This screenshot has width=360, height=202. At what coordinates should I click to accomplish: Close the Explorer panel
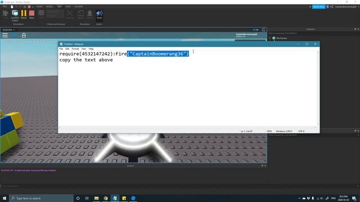[x=358, y=29]
